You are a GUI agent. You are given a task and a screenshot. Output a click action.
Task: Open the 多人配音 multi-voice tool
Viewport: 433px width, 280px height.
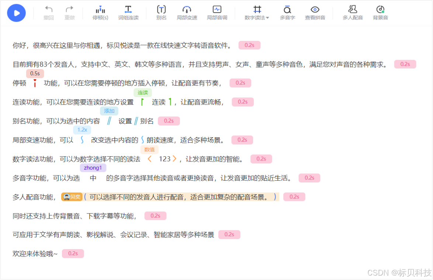click(353, 13)
